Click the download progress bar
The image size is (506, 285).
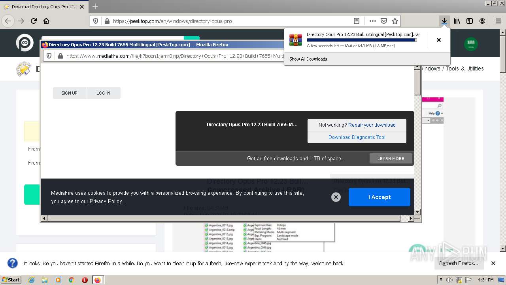(x=362, y=40)
